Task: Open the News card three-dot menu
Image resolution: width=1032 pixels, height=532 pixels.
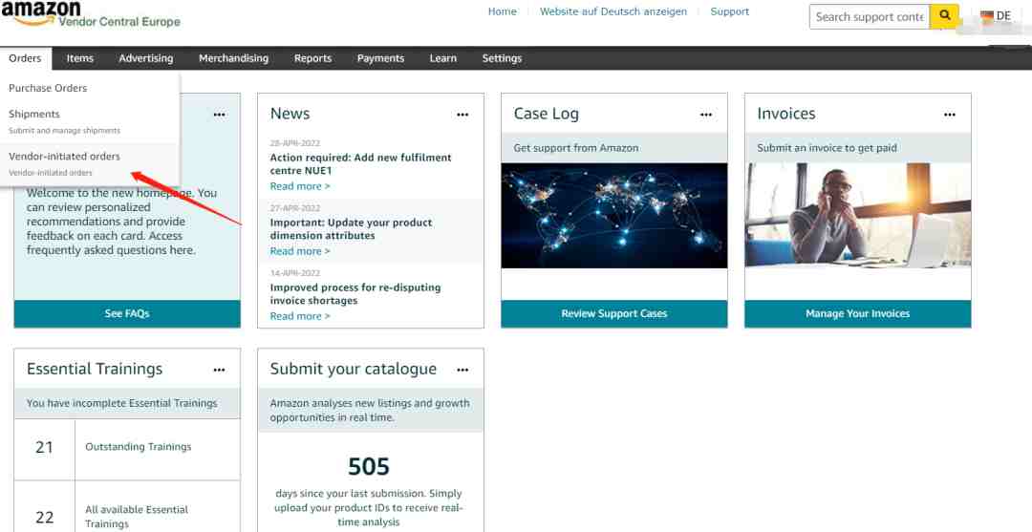Action: tap(462, 115)
